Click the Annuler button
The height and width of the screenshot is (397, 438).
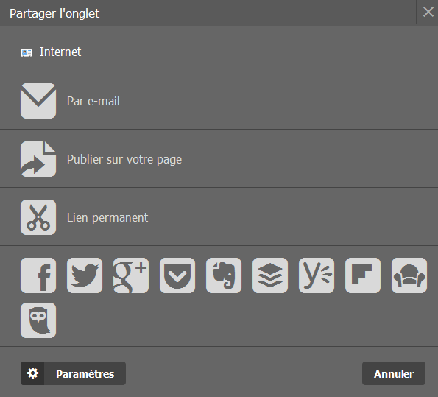pyautogui.click(x=394, y=373)
